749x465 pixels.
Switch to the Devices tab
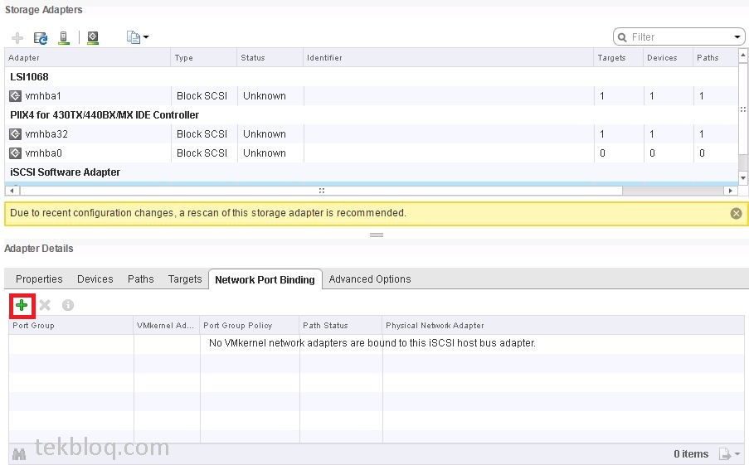click(x=95, y=279)
